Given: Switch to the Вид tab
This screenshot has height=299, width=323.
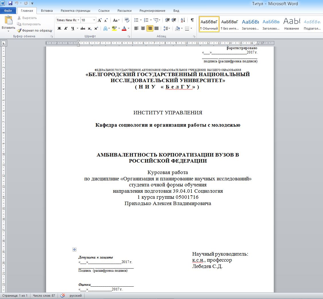Looking at the screenshot, I should click(x=176, y=11).
